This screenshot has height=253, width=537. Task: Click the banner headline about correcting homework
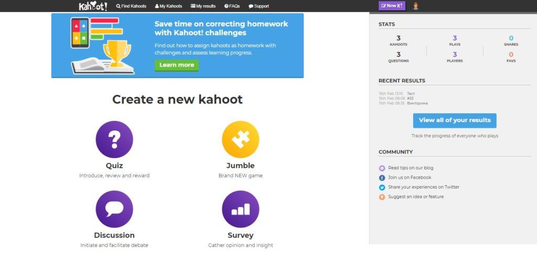(x=221, y=28)
